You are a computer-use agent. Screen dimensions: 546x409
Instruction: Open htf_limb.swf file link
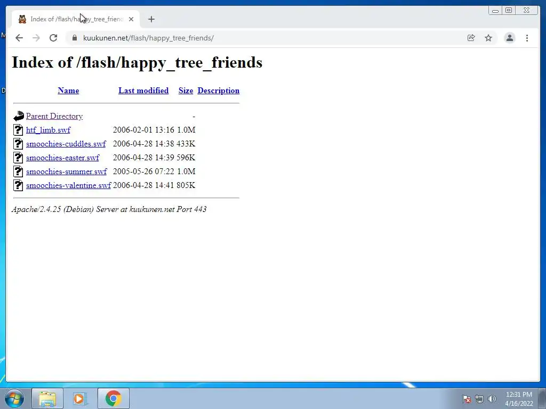(48, 130)
